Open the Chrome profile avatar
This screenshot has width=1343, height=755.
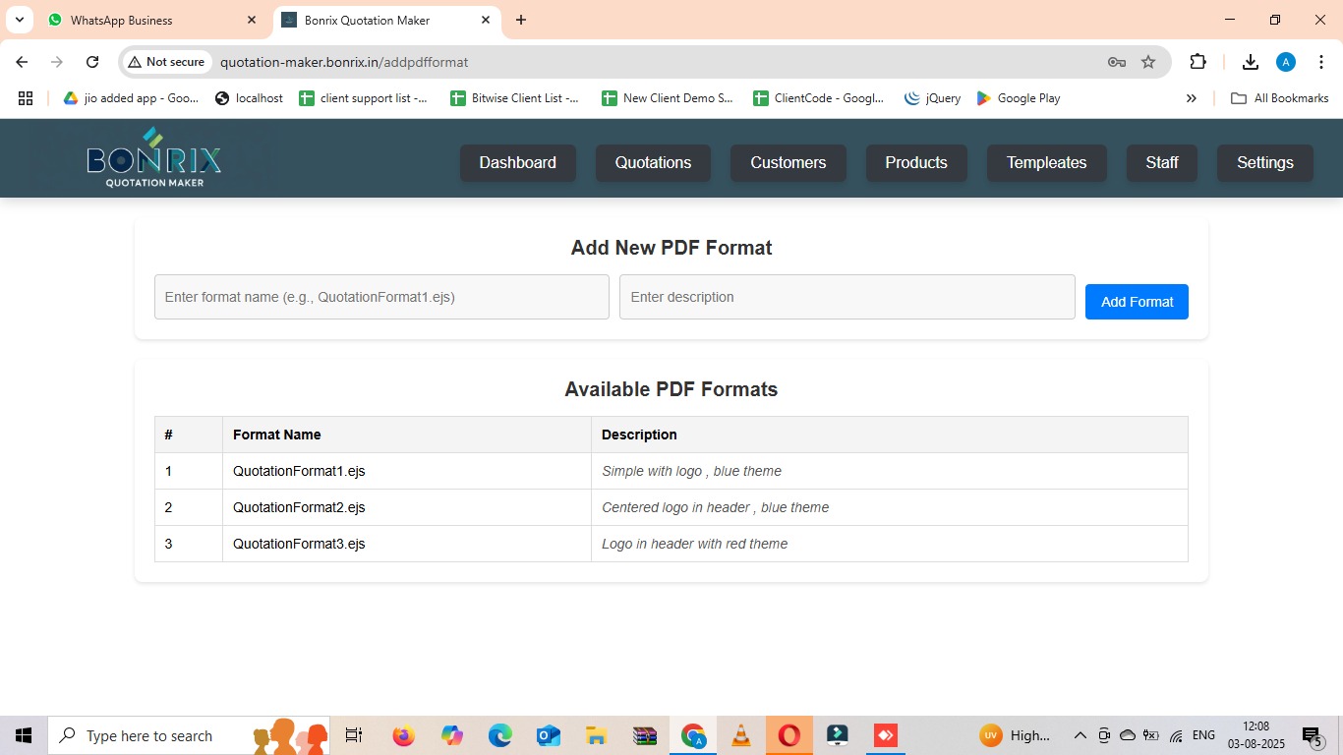click(x=1285, y=62)
